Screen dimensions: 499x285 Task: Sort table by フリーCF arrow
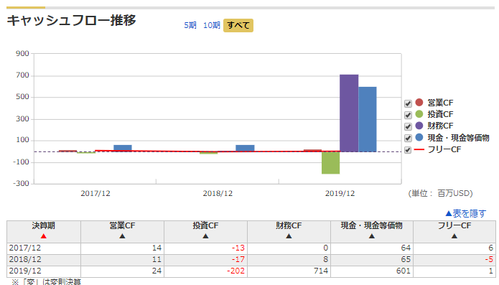(x=454, y=236)
